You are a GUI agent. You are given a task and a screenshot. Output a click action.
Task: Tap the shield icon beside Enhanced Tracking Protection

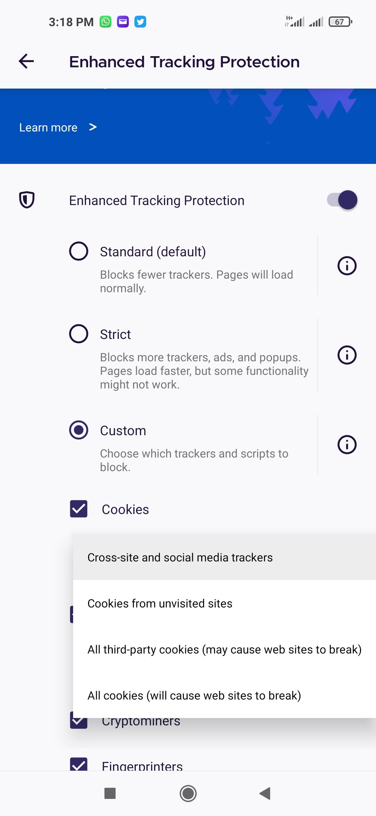tap(26, 200)
